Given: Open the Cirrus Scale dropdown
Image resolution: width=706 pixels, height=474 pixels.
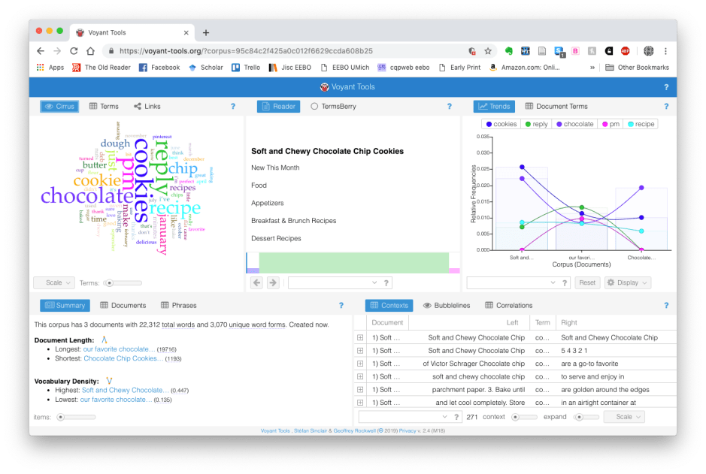Looking at the screenshot, I should pos(54,283).
